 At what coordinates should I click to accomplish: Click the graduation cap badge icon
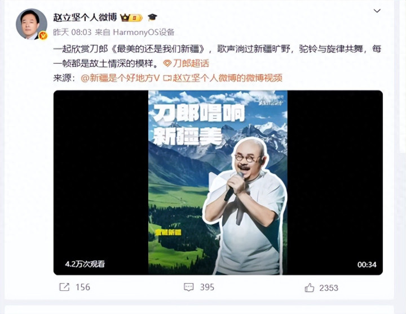tap(152, 17)
